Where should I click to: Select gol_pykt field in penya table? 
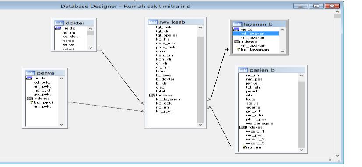tap(42, 94)
